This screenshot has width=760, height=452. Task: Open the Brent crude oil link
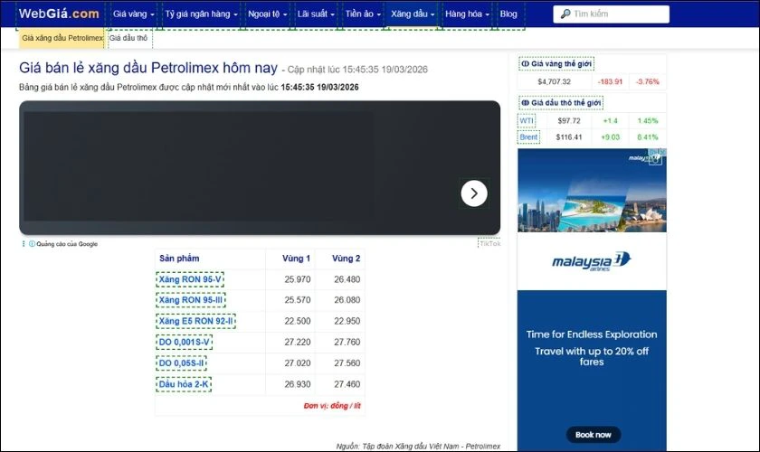coord(528,137)
